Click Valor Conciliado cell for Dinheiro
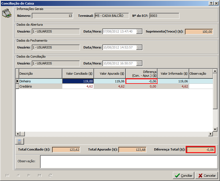 point(78,81)
